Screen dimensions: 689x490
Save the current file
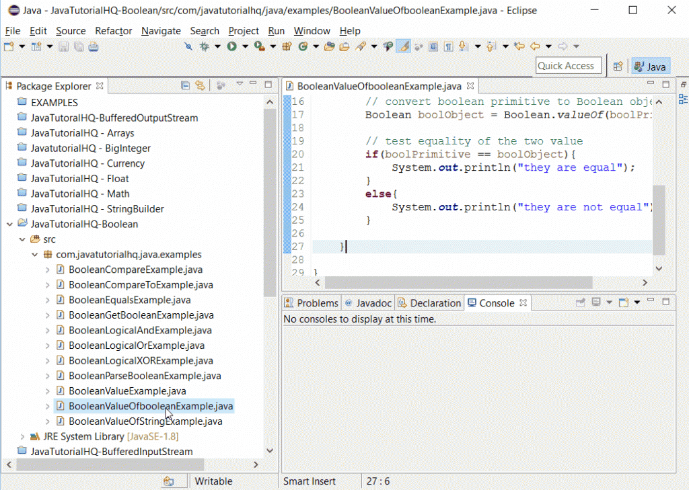click(63, 48)
